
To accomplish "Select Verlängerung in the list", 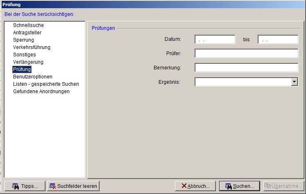I will coord(28,62).
